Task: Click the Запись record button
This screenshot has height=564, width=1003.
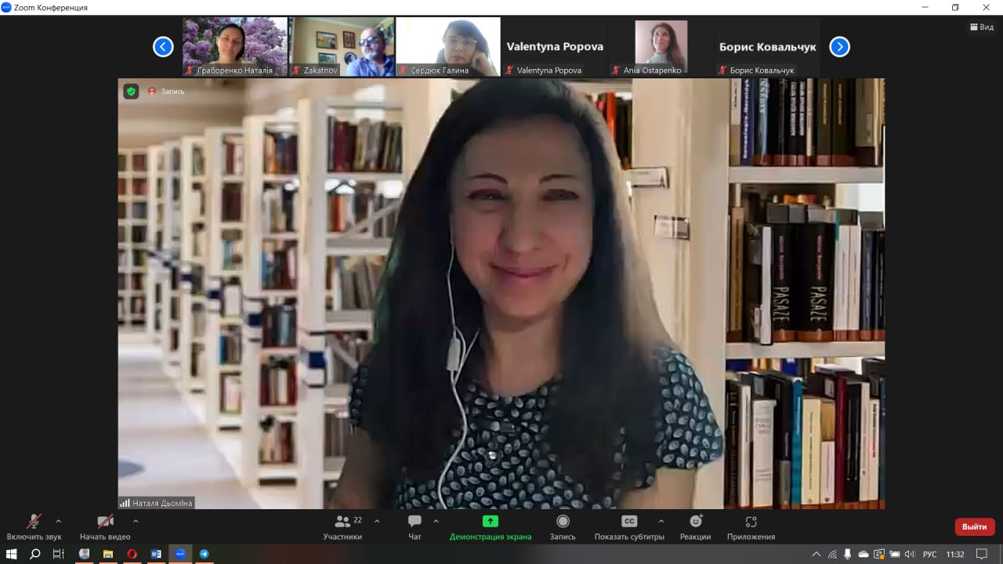Action: coord(563,527)
